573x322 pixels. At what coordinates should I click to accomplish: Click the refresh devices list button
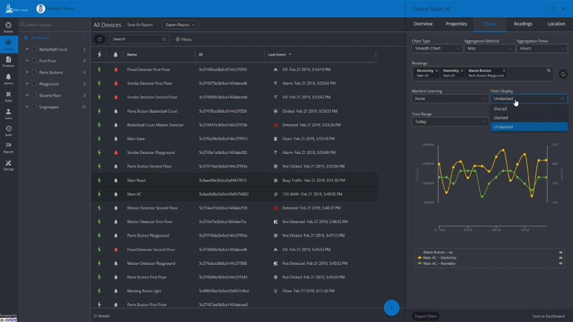tap(99, 39)
